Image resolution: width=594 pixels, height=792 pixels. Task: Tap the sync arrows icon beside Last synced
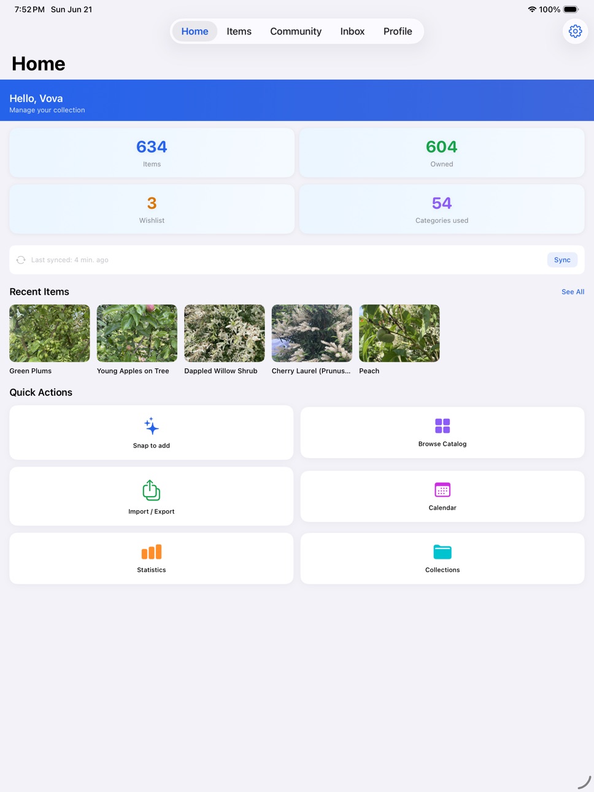[21, 260]
